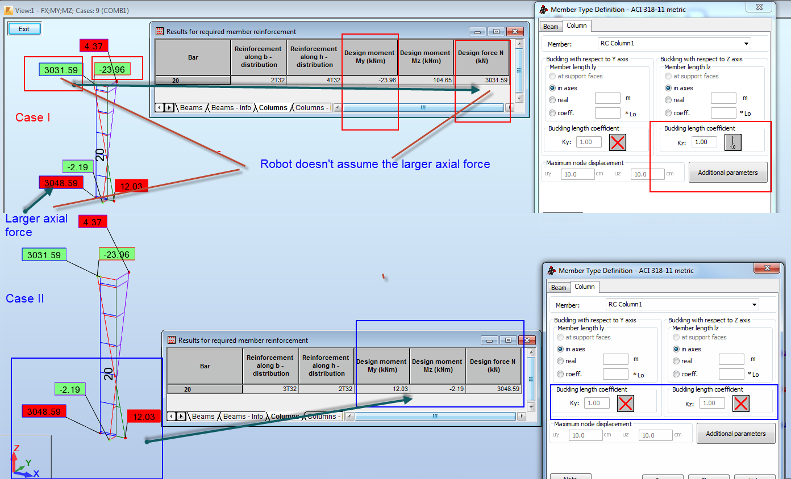Image resolution: width=791 pixels, height=479 pixels.
Task: Select 'in axes' radio under Member length lz
Action: click(668, 88)
